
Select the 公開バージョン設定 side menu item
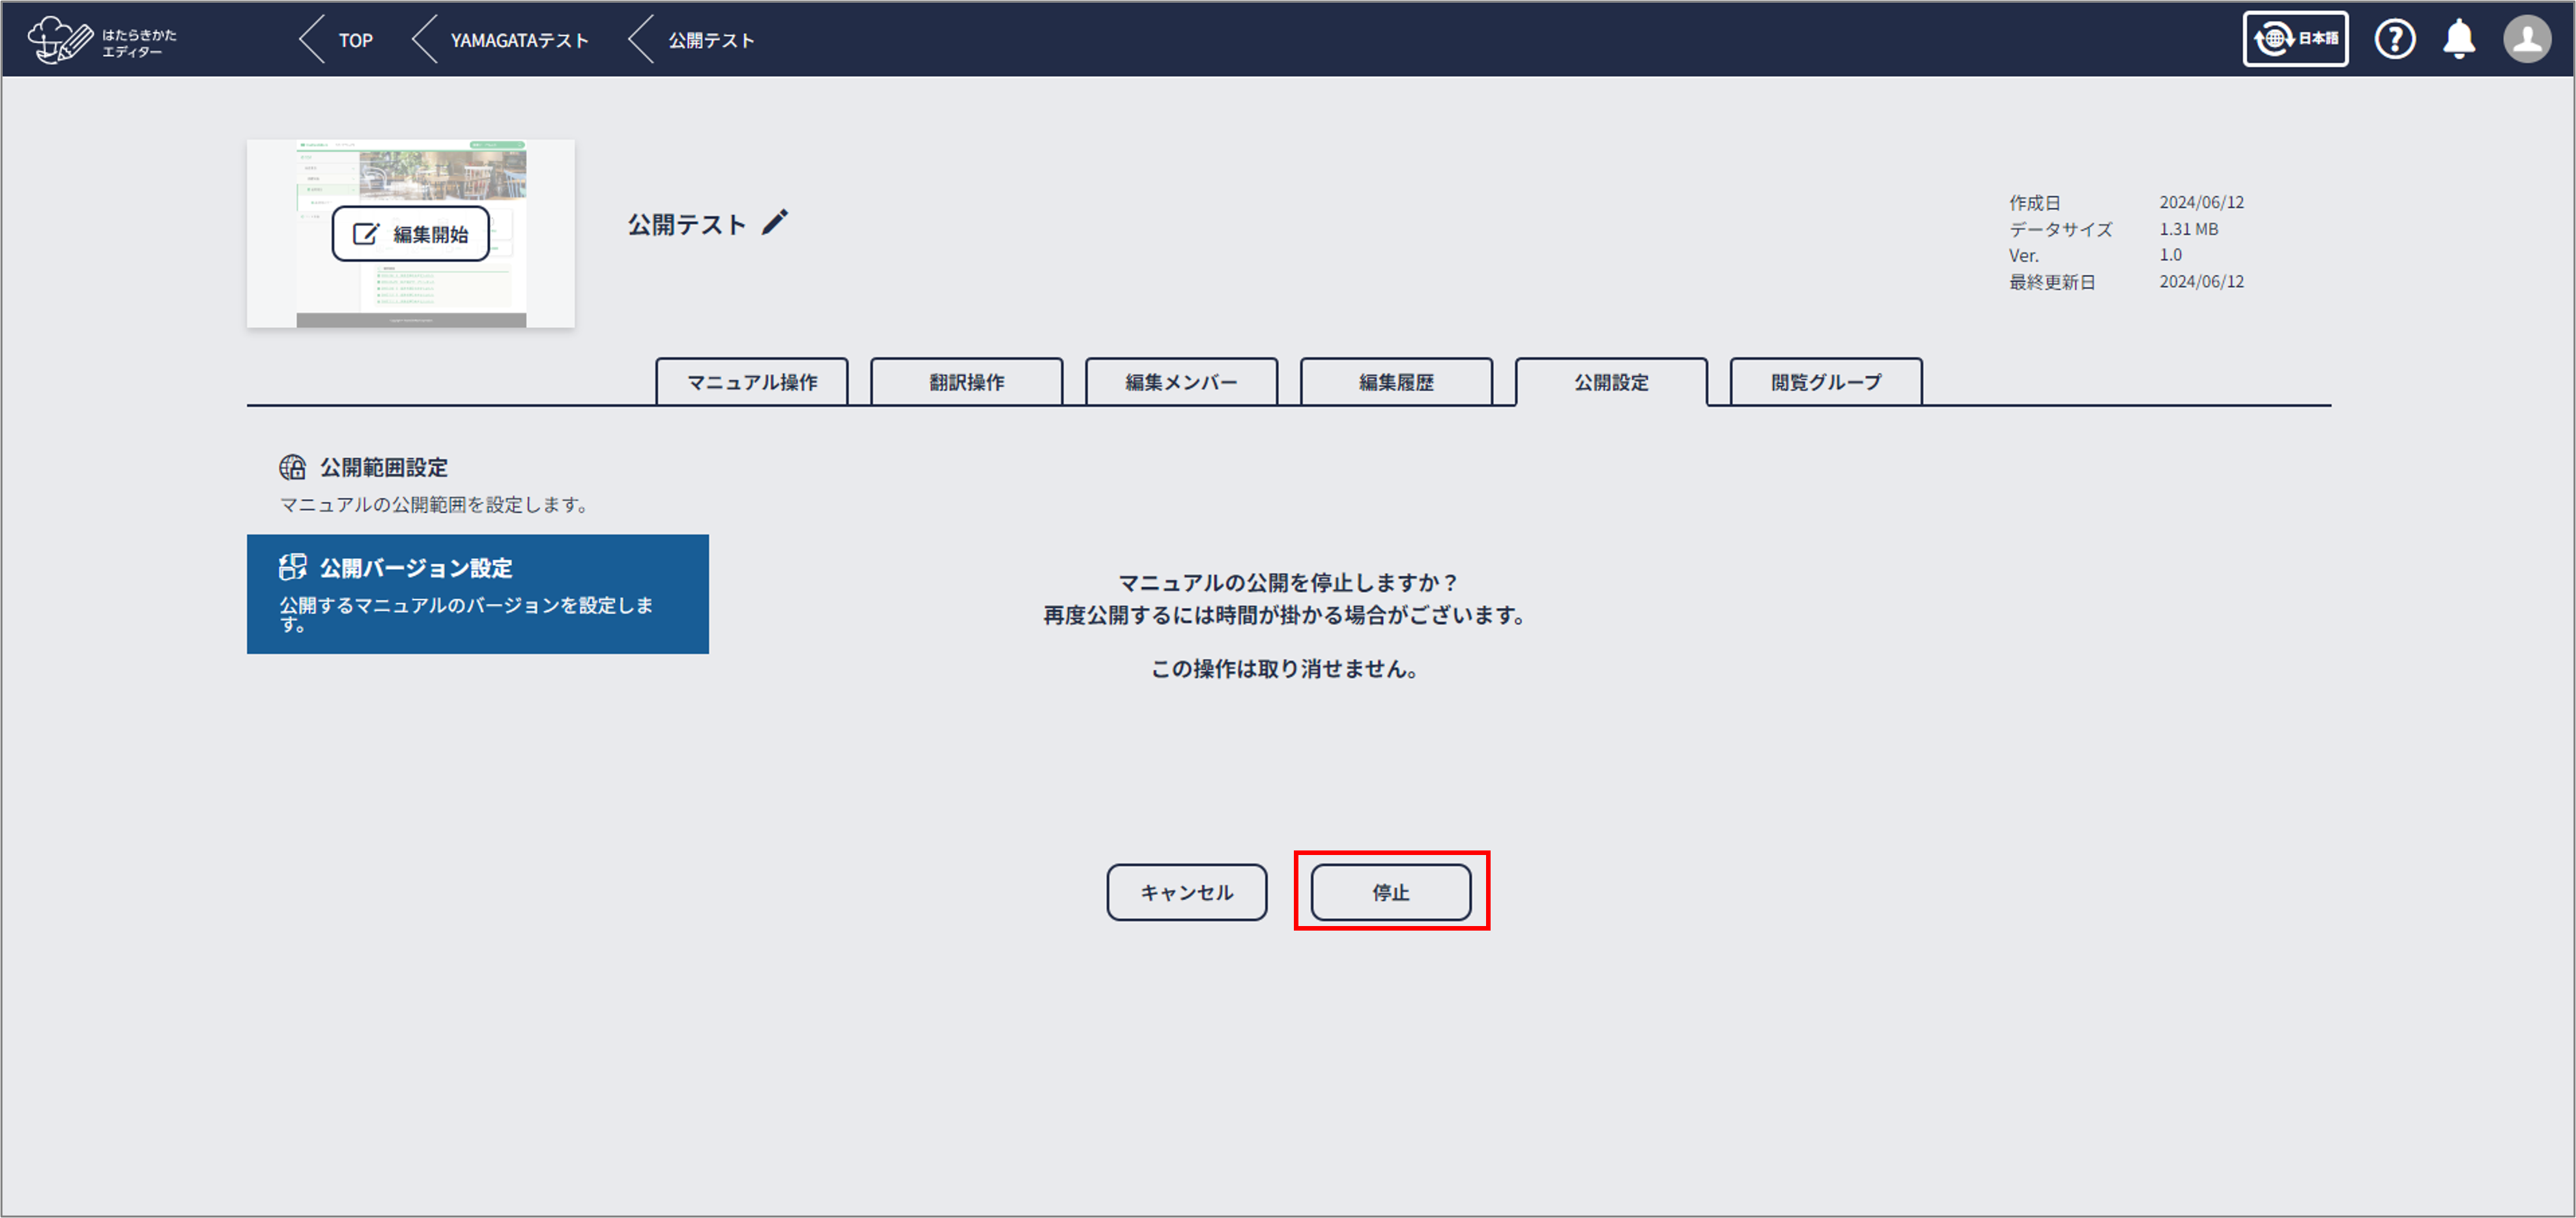click(478, 594)
